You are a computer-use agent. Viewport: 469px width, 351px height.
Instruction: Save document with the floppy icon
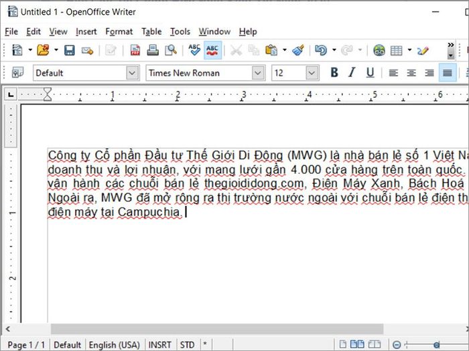70,50
